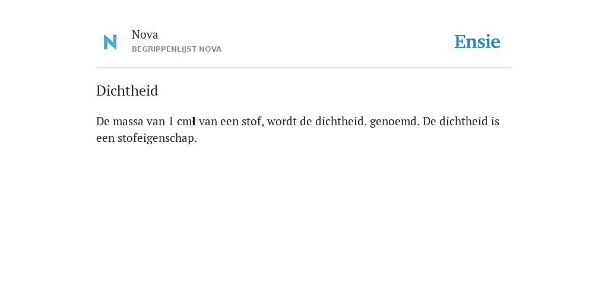The width and height of the screenshot is (608, 304).
Task: Click the word van before 'een stof'
Action: [208, 122]
